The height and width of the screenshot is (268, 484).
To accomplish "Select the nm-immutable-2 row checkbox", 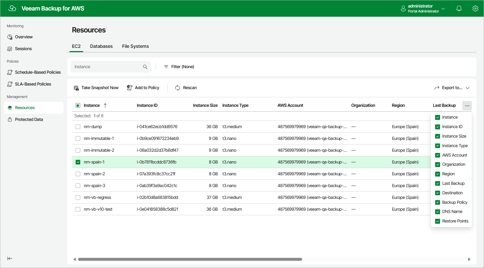I will pos(78,150).
